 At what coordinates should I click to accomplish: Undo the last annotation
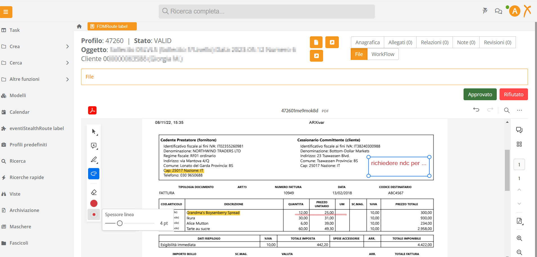coord(476,110)
